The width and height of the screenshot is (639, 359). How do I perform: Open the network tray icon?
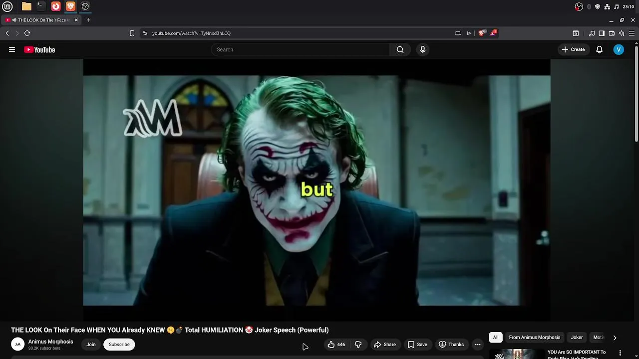607,6
